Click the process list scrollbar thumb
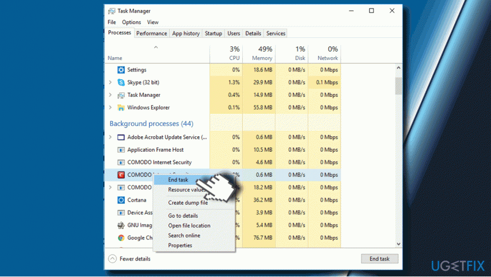The height and width of the screenshot is (277, 491). coord(398,86)
